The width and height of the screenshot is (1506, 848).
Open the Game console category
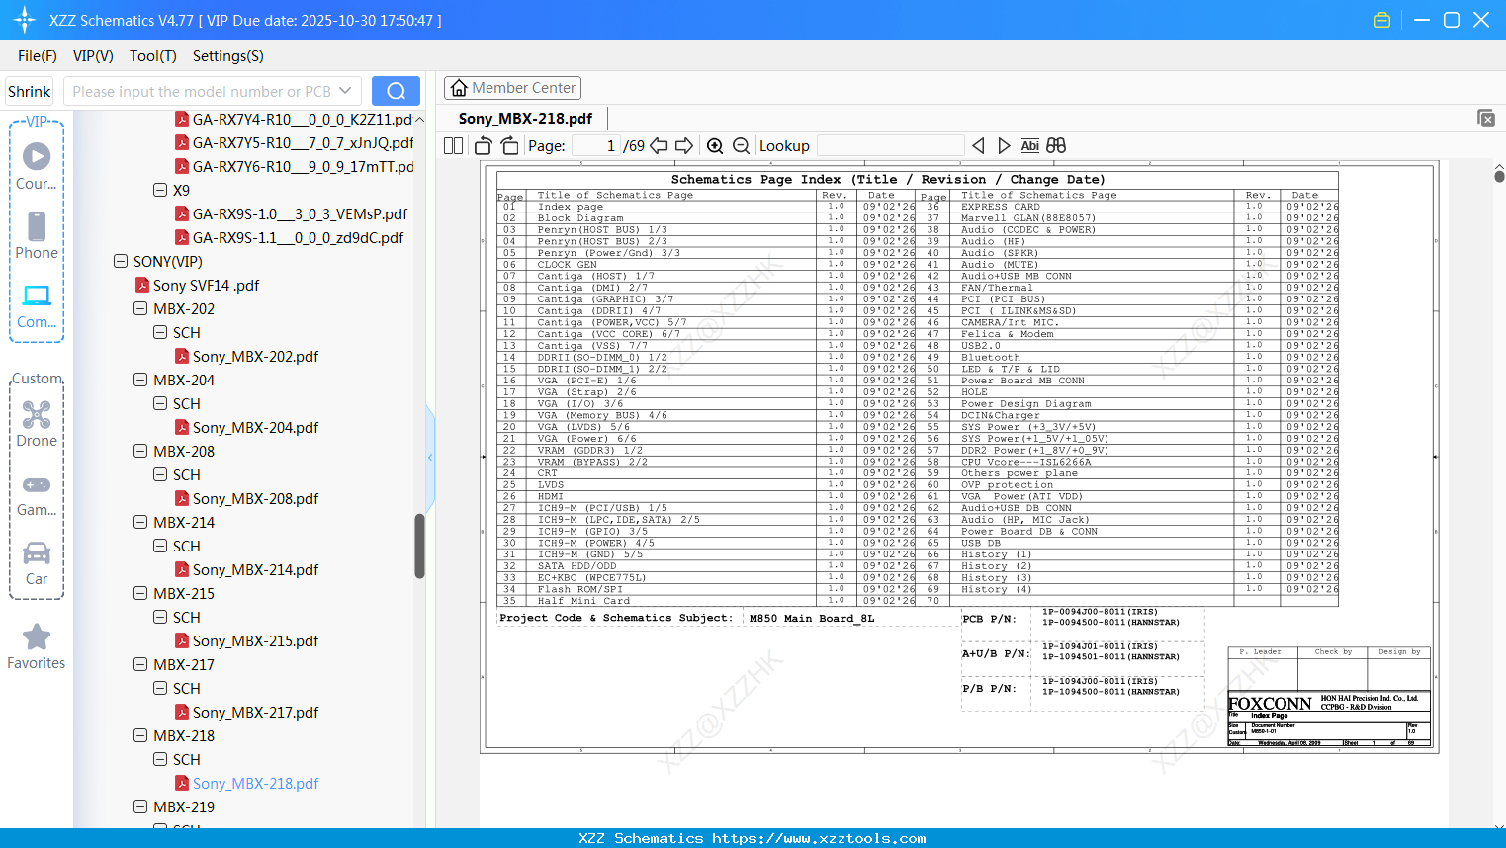click(x=37, y=494)
